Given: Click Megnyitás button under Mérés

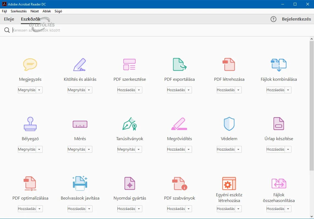Looking at the screenshot, I should (x=76, y=149).
